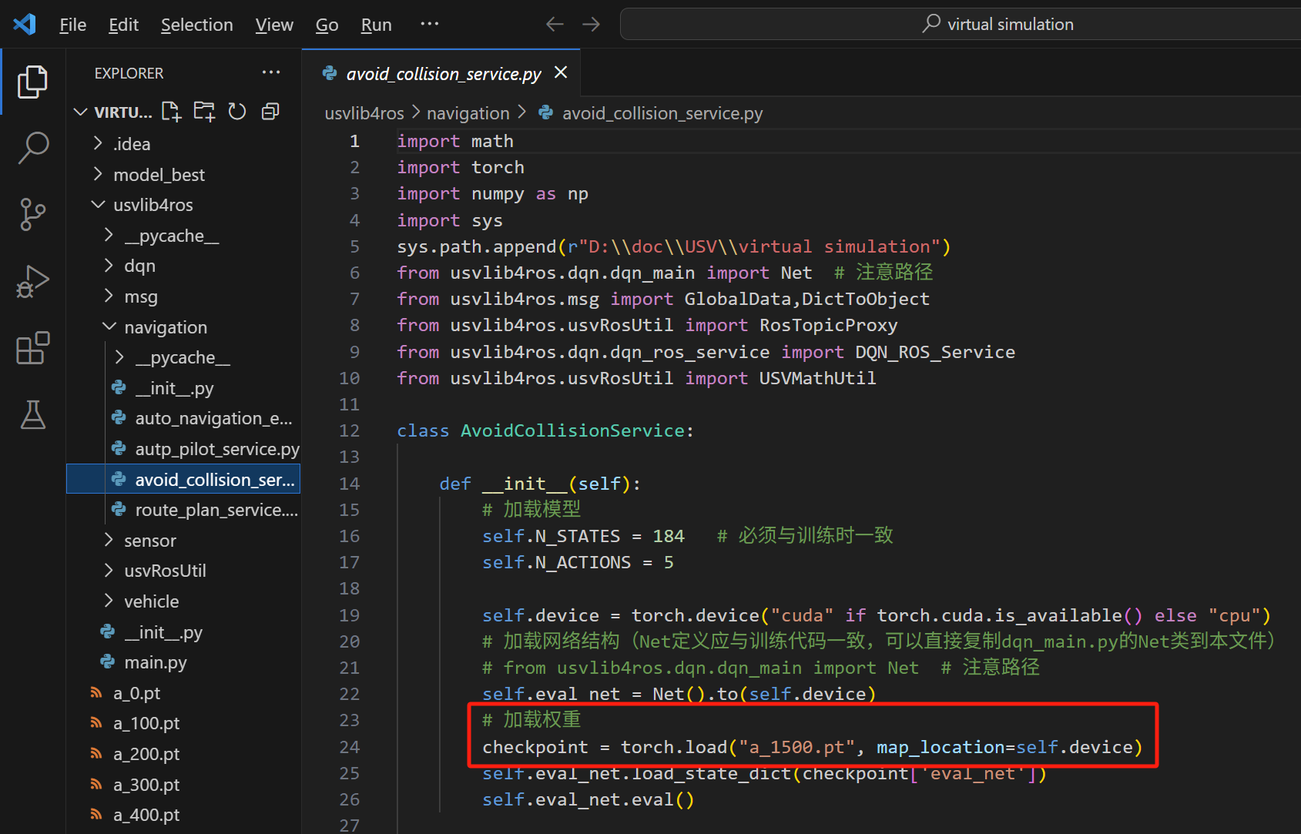The width and height of the screenshot is (1301, 834).
Task: Collapse all folders in Explorer
Action: point(270,112)
